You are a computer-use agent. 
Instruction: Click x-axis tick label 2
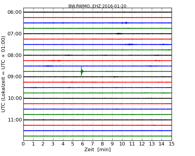[43, 144]
